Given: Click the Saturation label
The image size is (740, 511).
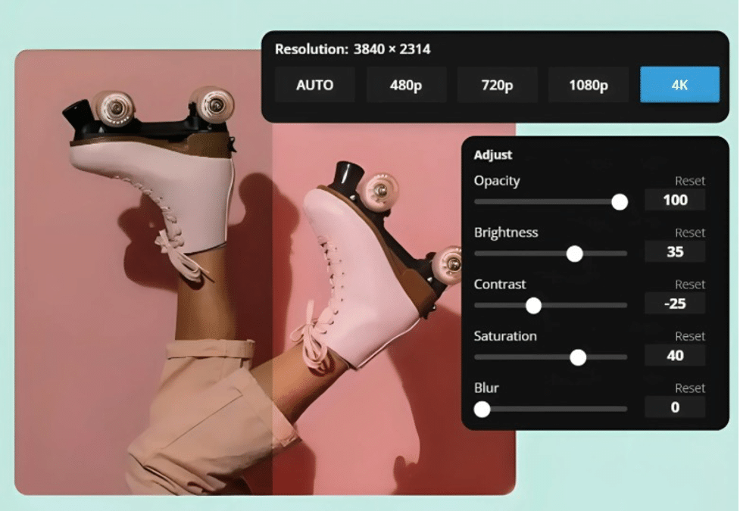Looking at the screenshot, I should point(505,336).
